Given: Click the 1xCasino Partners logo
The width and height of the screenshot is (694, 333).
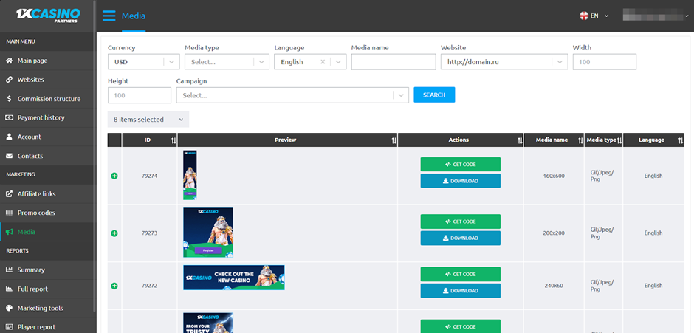Looking at the screenshot, I should (x=48, y=16).
